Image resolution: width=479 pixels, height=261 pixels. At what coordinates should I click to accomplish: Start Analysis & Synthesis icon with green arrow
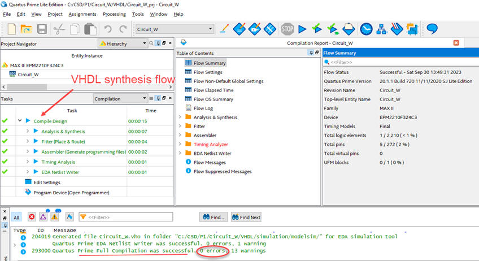coord(333,29)
